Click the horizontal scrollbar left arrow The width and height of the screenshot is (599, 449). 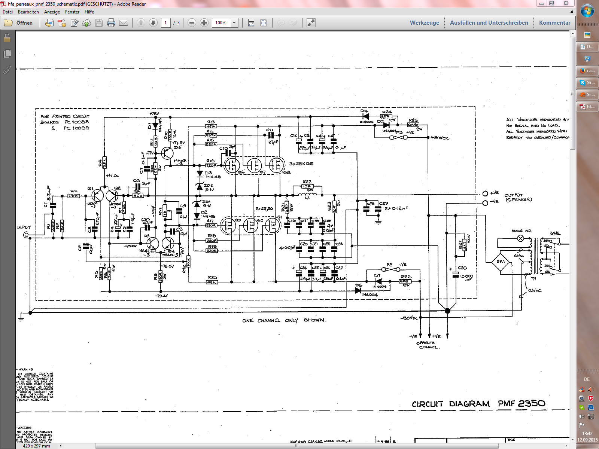pos(61,446)
